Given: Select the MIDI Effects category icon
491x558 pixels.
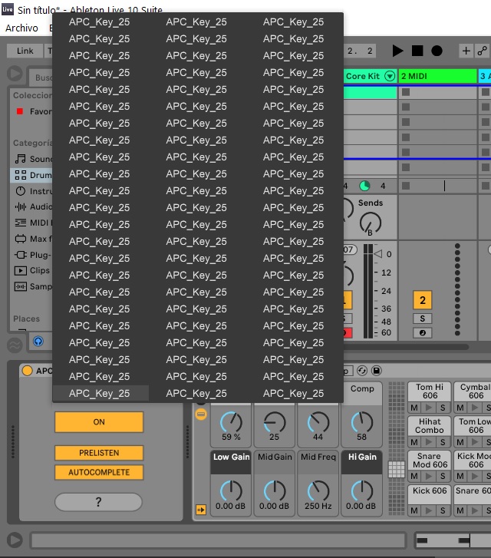Looking at the screenshot, I should click(x=20, y=223).
